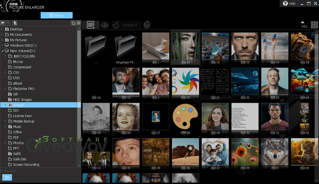Screen dimensions: 319x184
Task: Sort thumbnails with the Abc icon
Action: coord(304,25)
